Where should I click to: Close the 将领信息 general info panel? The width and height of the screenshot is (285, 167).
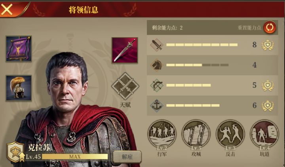click(7, 9)
